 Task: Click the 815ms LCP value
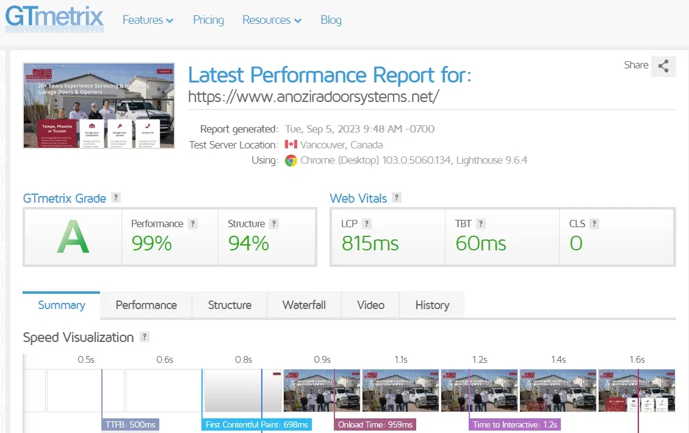[x=370, y=244]
